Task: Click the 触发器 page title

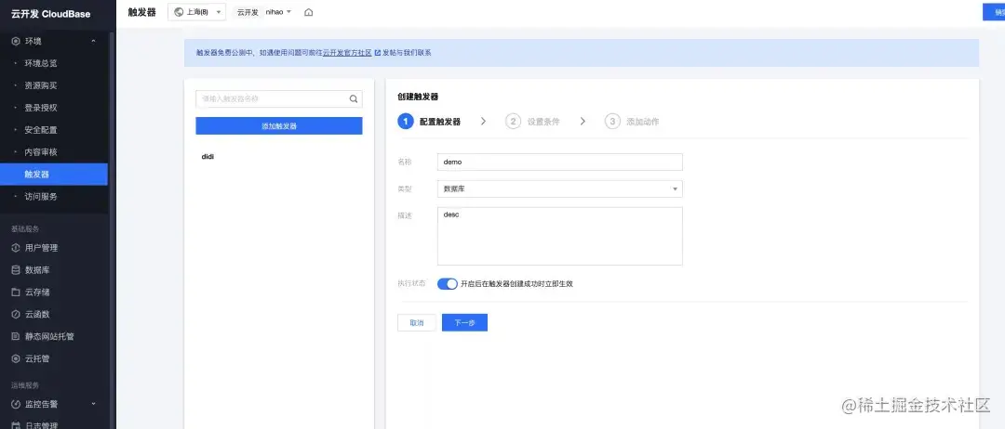Action: click(141, 12)
